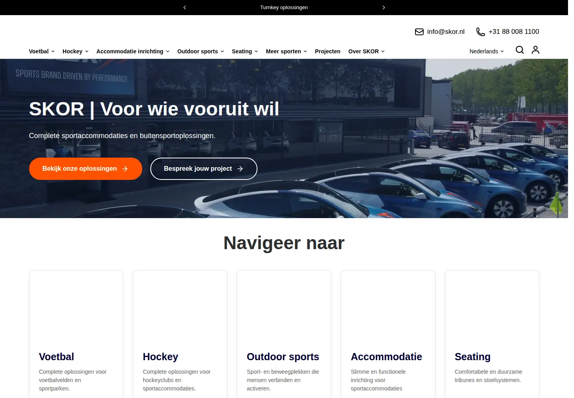Expand the Outdoor sports menu
The height and width of the screenshot is (398, 574).
pos(201,51)
